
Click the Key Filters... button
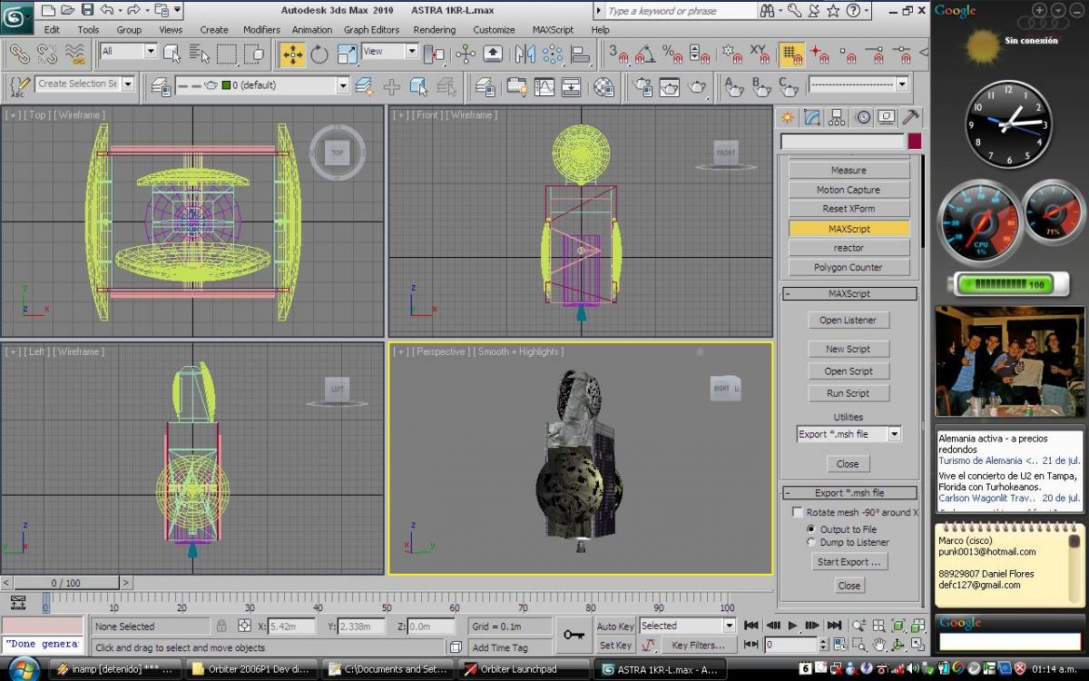tap(698, 646)
